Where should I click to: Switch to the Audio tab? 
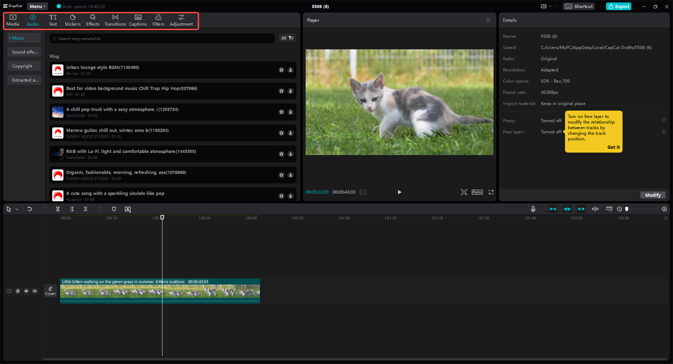pos(33,20)
